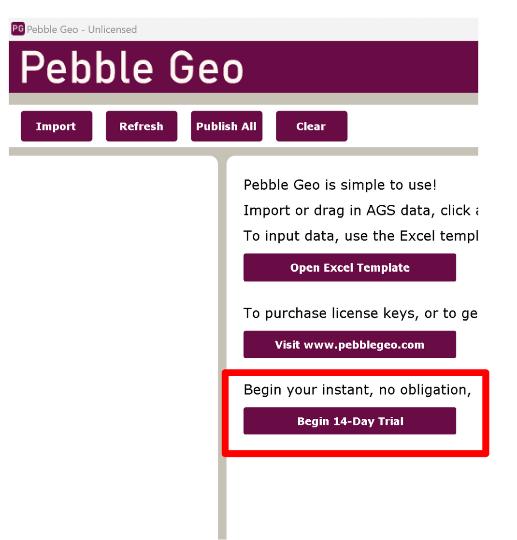Refresh the current data view
This screenshot has width=517, height=540.
142,126
